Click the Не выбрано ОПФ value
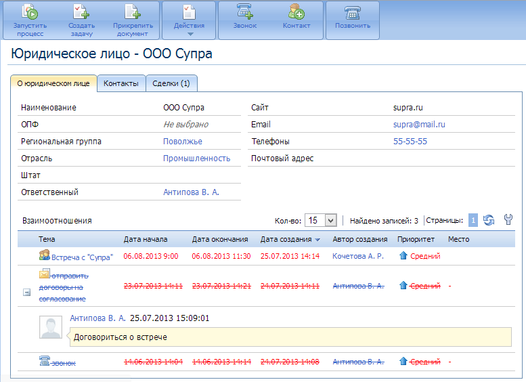 pyautogui.click(x=185, y=125)
